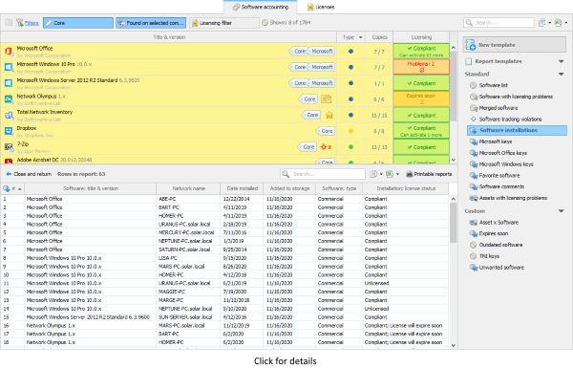Screen dimensions: 573x369
Task: Focus the report search field
Action: click(323, 174)
